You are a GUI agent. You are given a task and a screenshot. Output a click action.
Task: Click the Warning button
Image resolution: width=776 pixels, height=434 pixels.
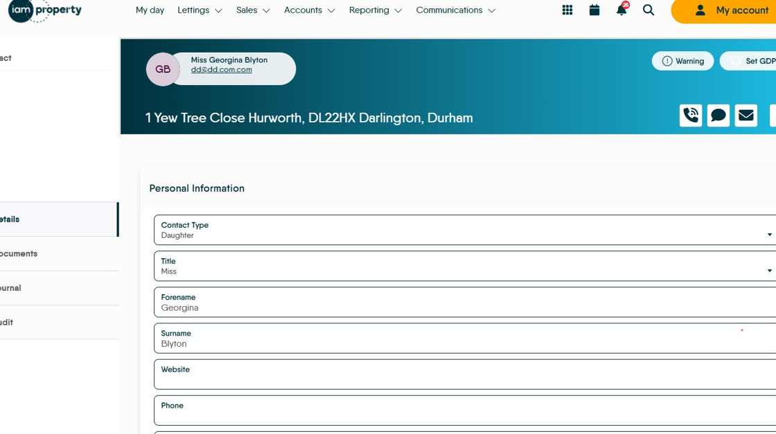(682, 61)
